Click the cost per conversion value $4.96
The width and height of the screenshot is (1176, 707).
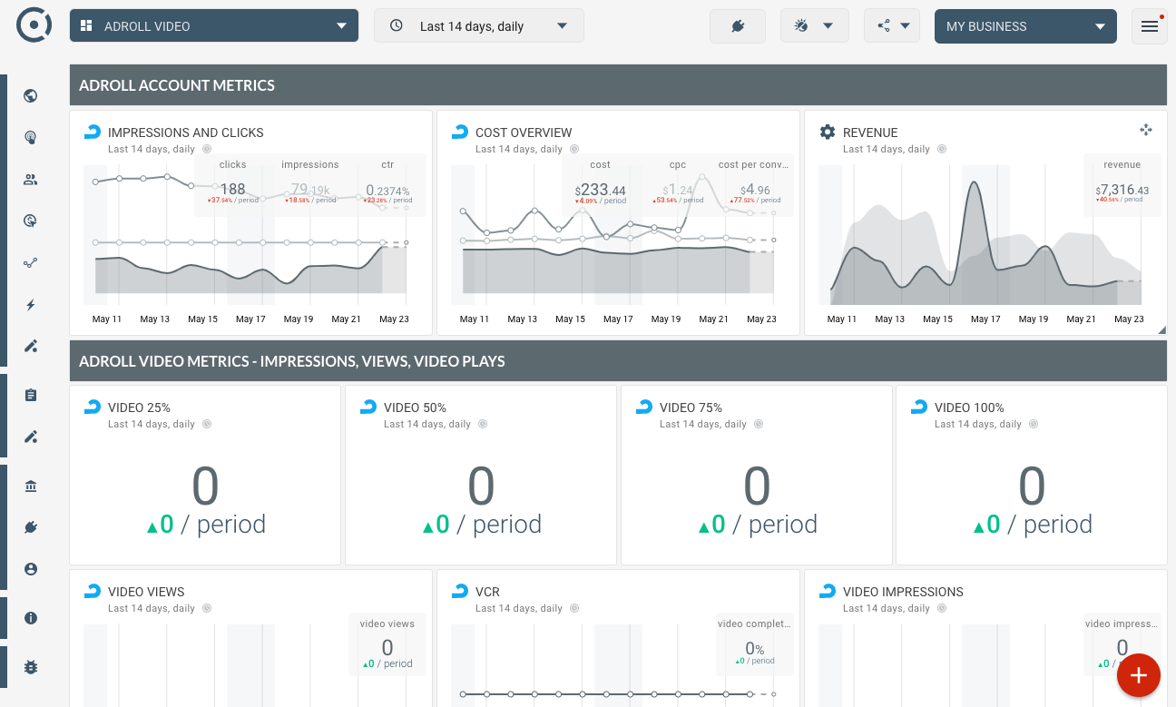pyautogui.click(x=755, y=190)
